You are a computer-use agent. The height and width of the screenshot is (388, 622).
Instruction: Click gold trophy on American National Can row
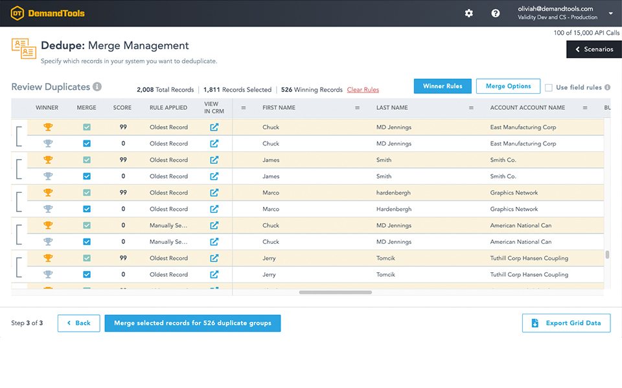click(x=48, y=225)
